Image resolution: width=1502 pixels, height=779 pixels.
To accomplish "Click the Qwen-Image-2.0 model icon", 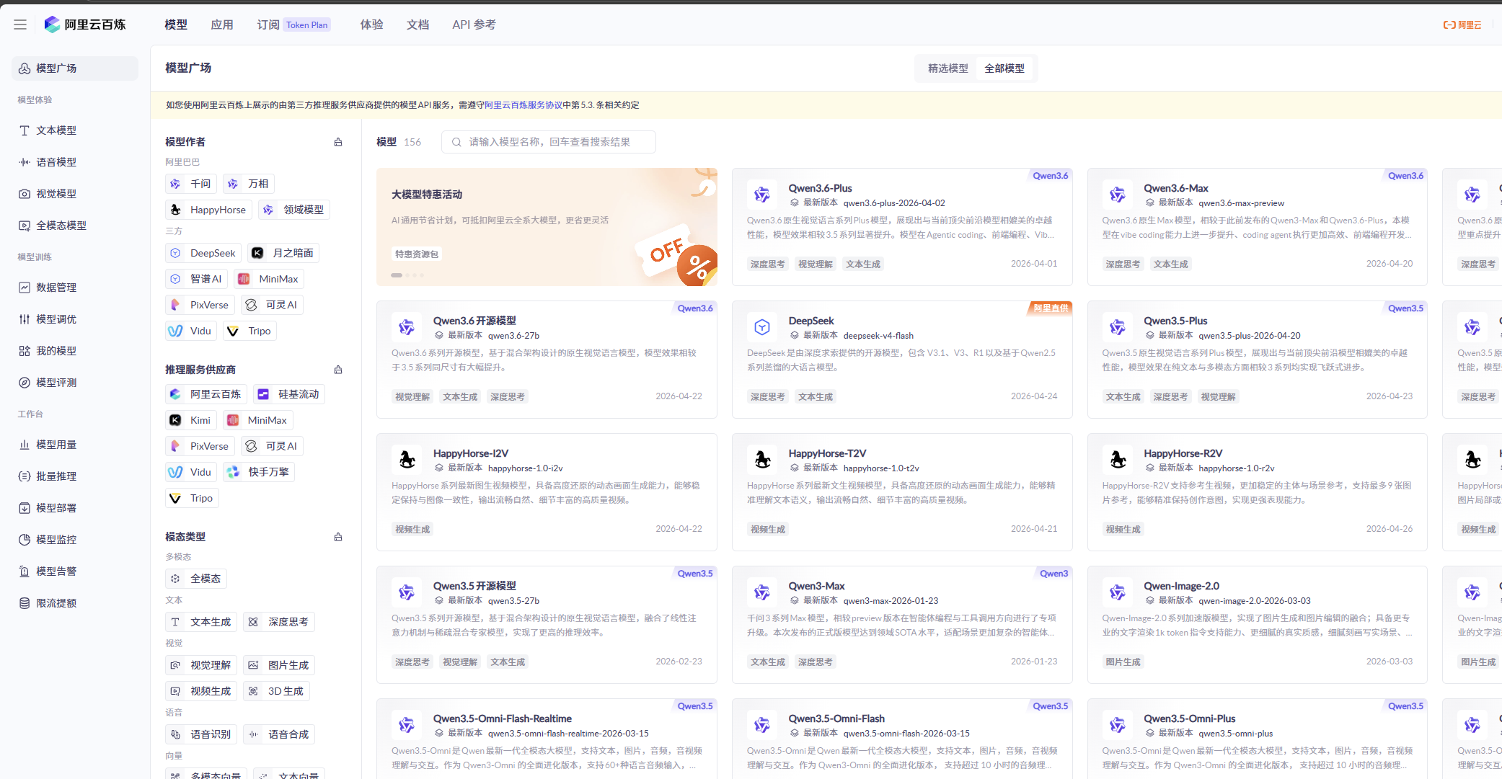I will pyautogui.click(x=1118, y=592).
